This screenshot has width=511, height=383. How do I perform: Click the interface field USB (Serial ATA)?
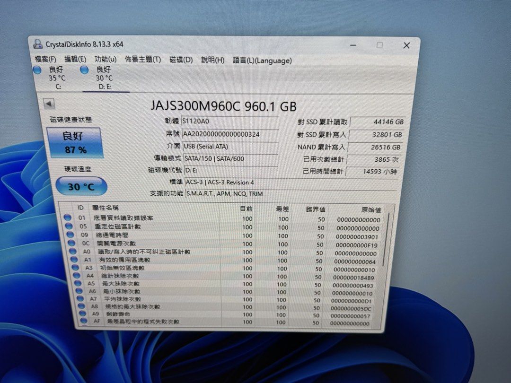click(230, 147)
